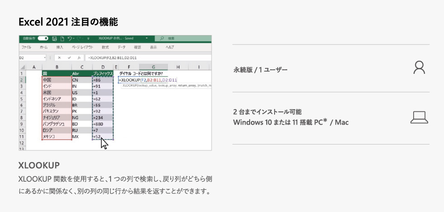Click the RU abbreviation cell
Screen dimensions: 444x212
[x=82, y=130]
